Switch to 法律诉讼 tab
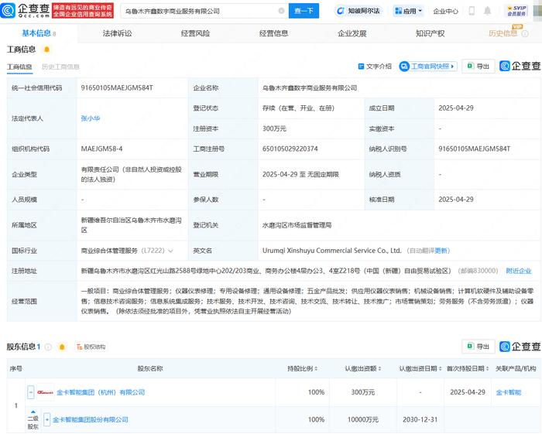 click(x=117, y=33)
